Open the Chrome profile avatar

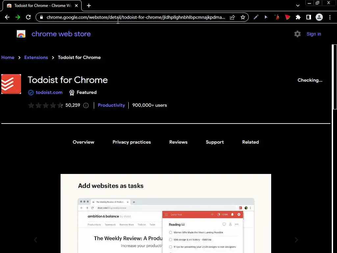(x=319, y=17)
